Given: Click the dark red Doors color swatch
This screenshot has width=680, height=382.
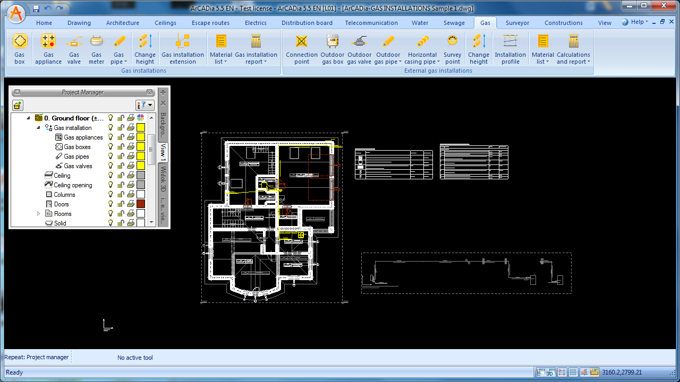Looking at the screenshot, I should tap(141, 204).
